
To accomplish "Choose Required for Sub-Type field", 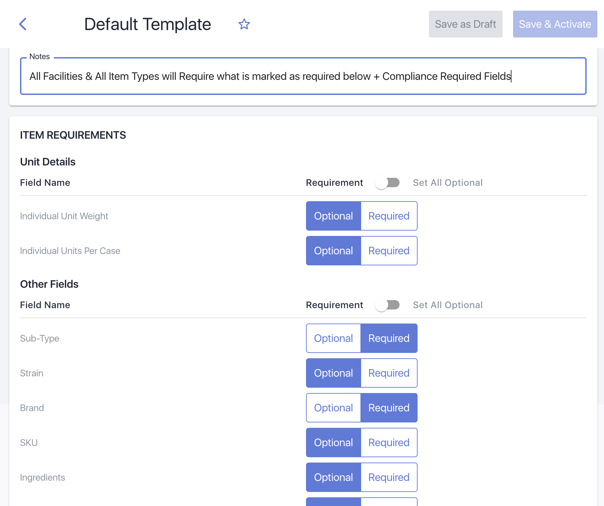I will coord(389,338).
